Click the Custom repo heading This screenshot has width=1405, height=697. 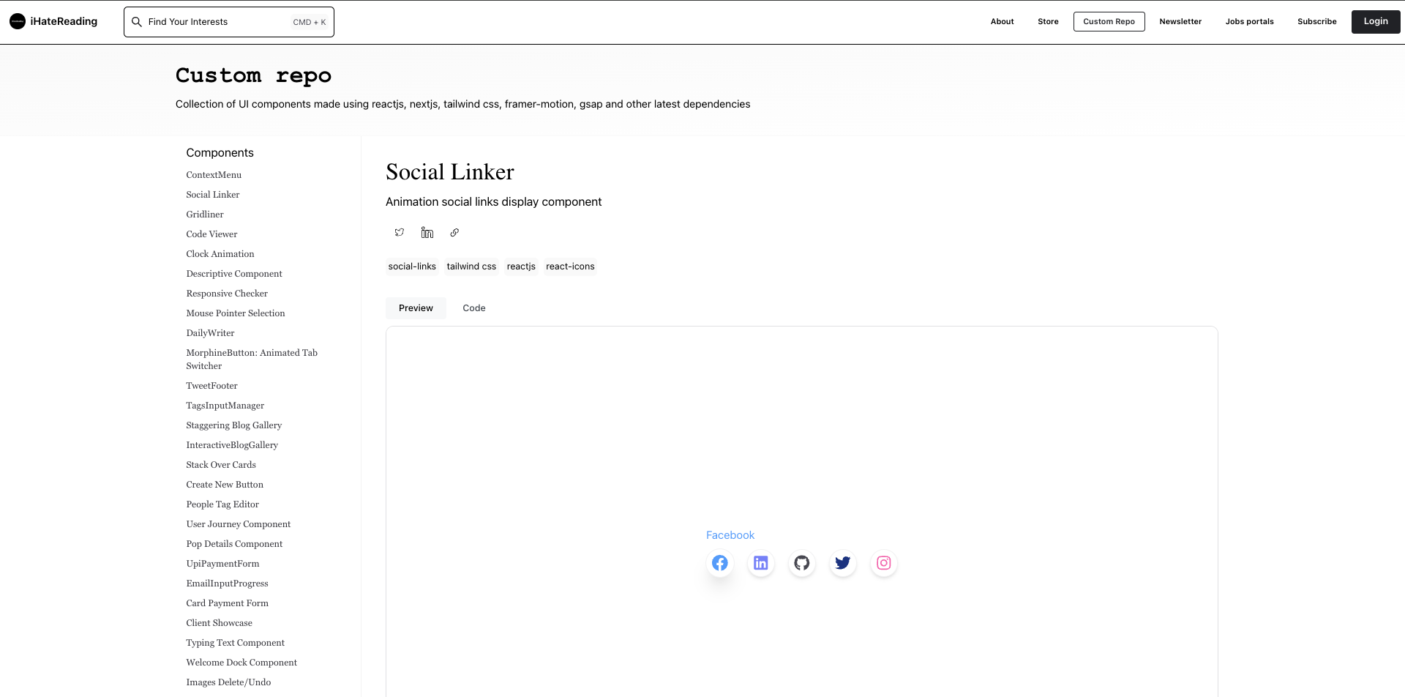[253, 75]
